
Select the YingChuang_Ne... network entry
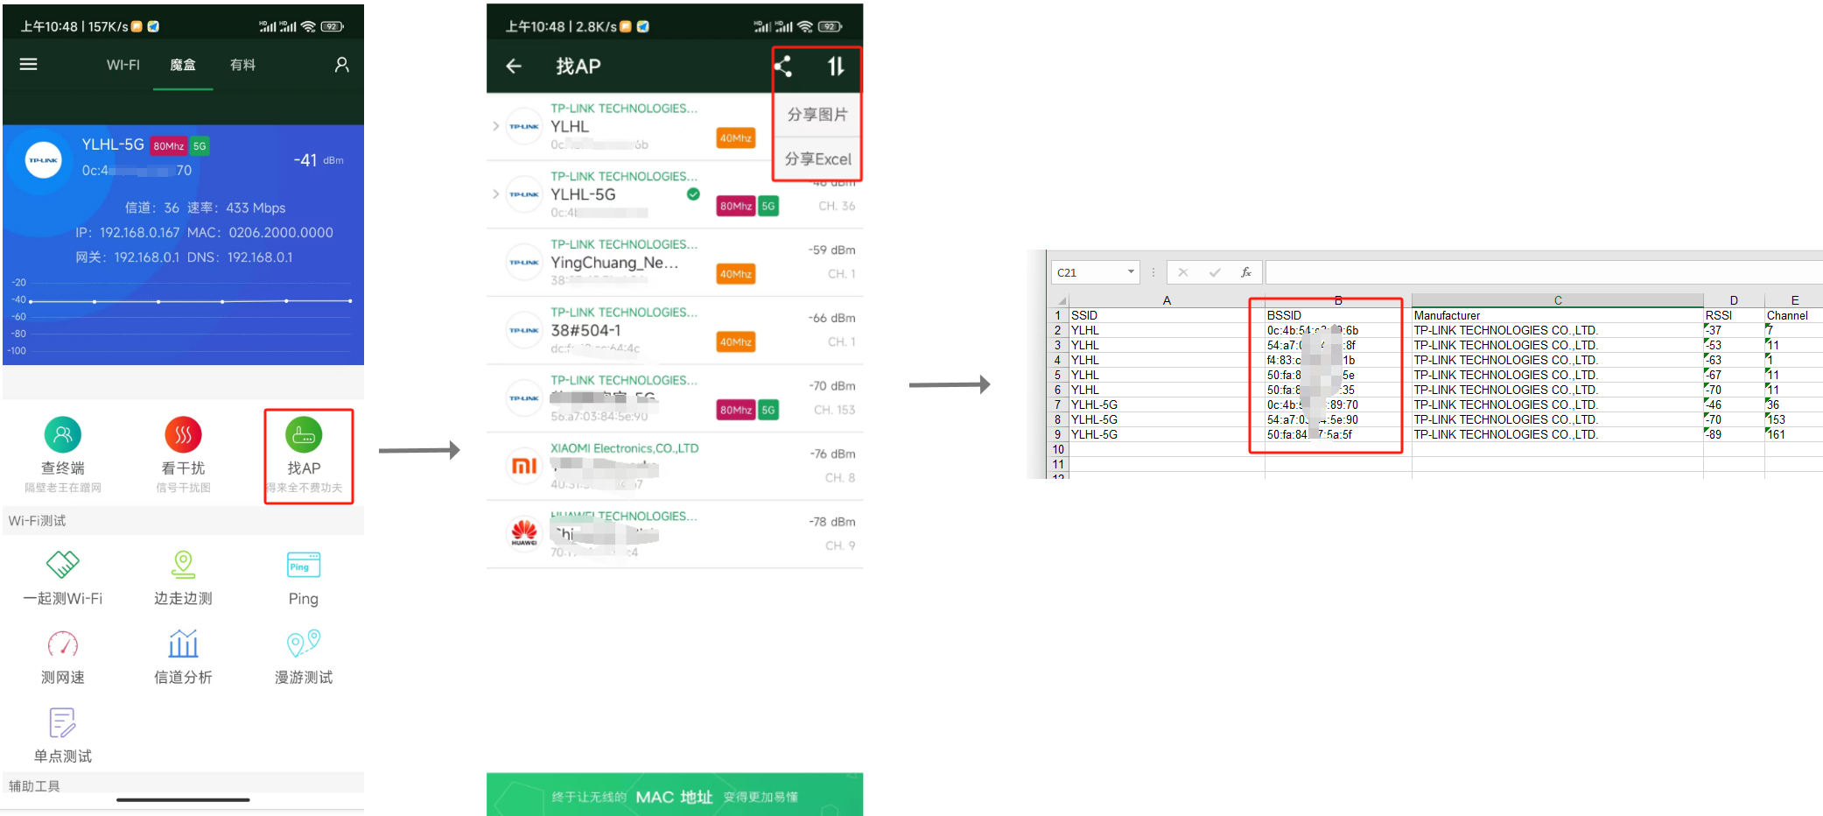[x=675, y=263]
